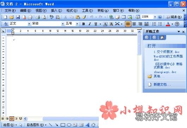Open a file with the folder icon
Image resolution: width=187 pixels, height=128 pixels.
coord(12,17)
